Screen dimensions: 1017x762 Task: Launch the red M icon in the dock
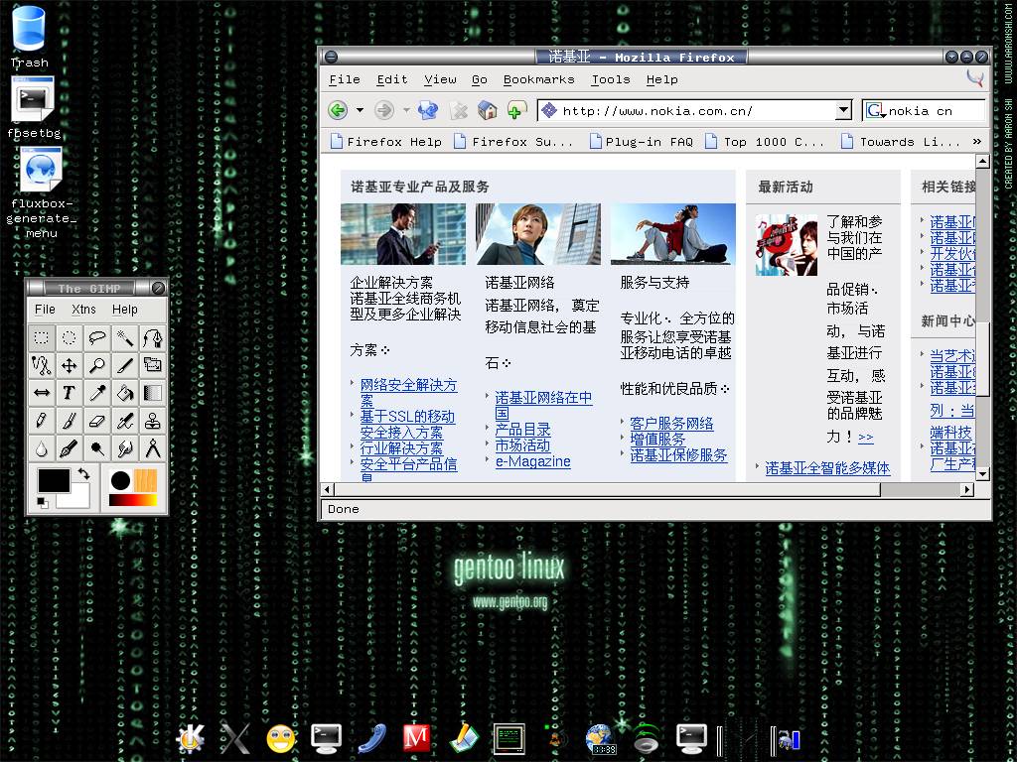click(x=416, y=738)
